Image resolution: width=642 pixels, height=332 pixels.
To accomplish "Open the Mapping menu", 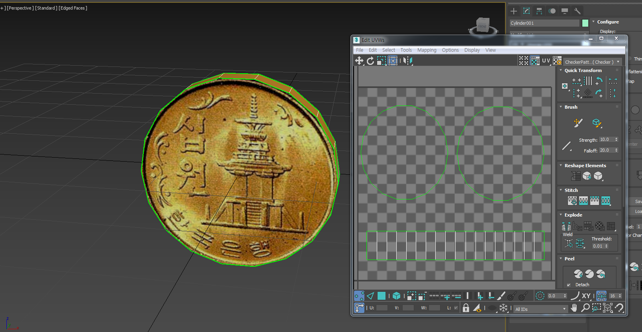I will click(427, 50).
